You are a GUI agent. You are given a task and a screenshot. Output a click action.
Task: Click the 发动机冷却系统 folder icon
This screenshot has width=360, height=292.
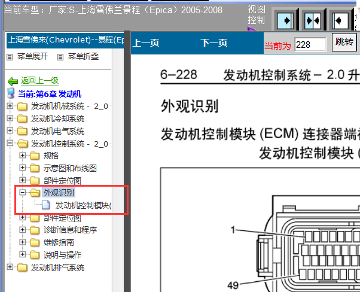click(22, 119)
